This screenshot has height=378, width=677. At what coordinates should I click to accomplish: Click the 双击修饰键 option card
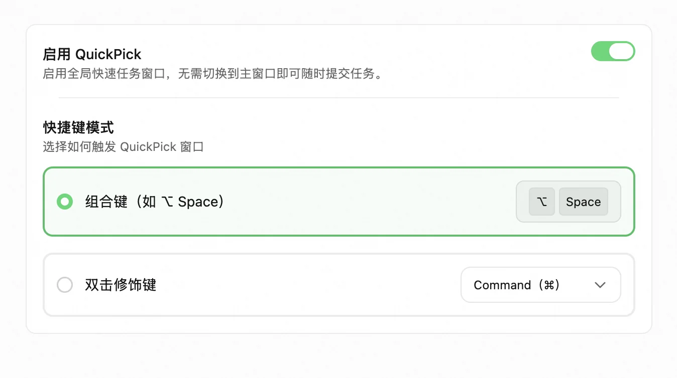pyautogui.click(x=339, y=285)
